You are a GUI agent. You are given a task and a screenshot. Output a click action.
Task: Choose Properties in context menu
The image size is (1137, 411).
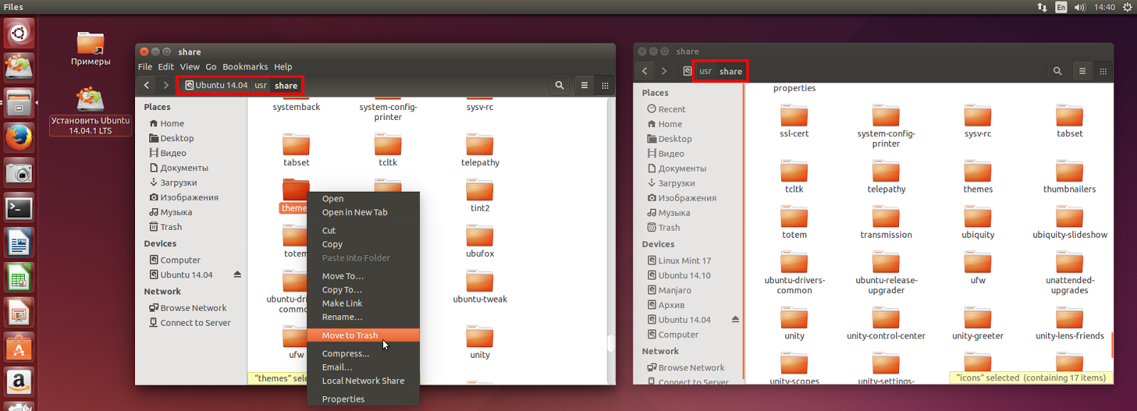point(363,399)
